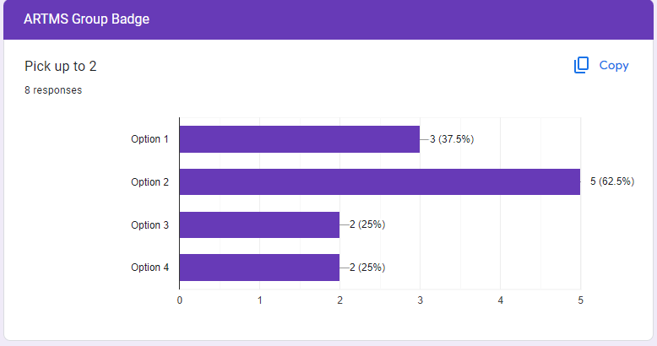Click the Copy text link

click(x=613, y=65)
